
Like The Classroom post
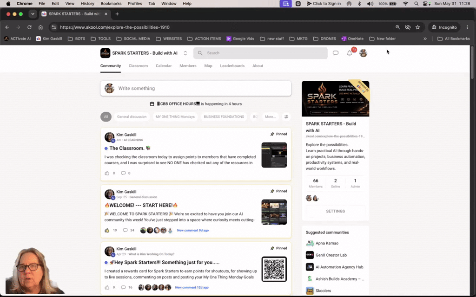(107, 173)
